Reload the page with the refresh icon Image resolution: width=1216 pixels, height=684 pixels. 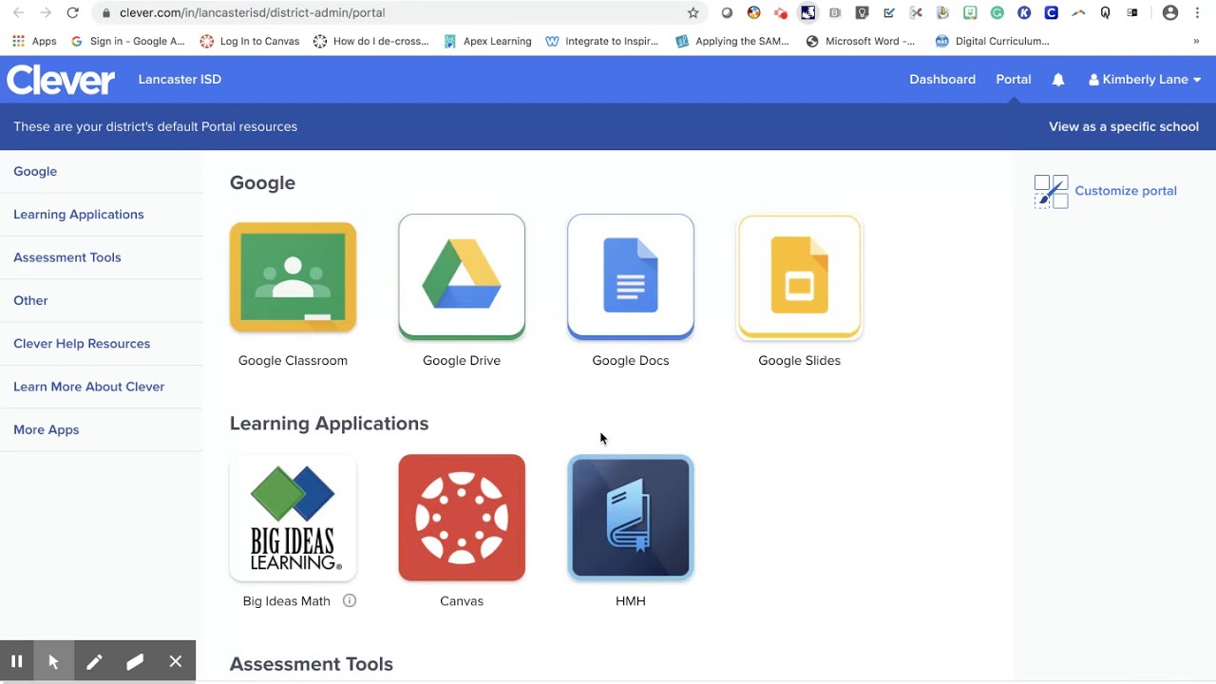72,12
